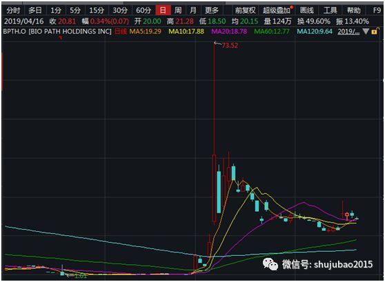
Task: Click the red notification dot on 超级叠加
Action: pos(291,8)
